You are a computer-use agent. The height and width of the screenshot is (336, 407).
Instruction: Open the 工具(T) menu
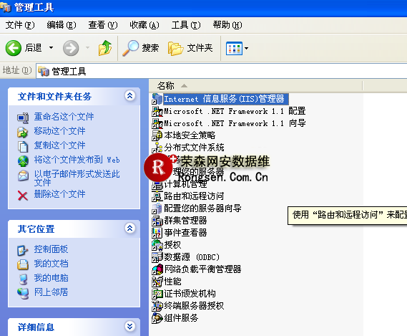[186, 25]
